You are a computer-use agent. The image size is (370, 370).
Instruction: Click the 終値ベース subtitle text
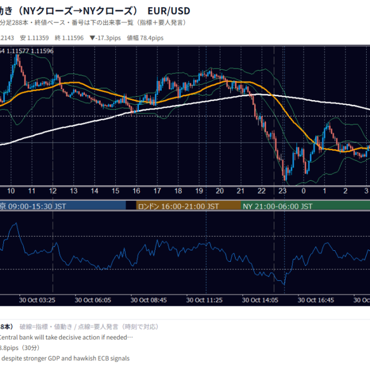pyautogui.click(x=50, y=23)
